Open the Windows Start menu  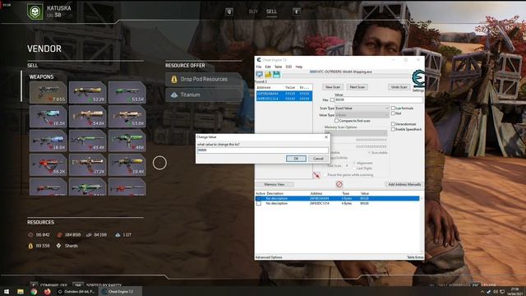click(7, 292)
